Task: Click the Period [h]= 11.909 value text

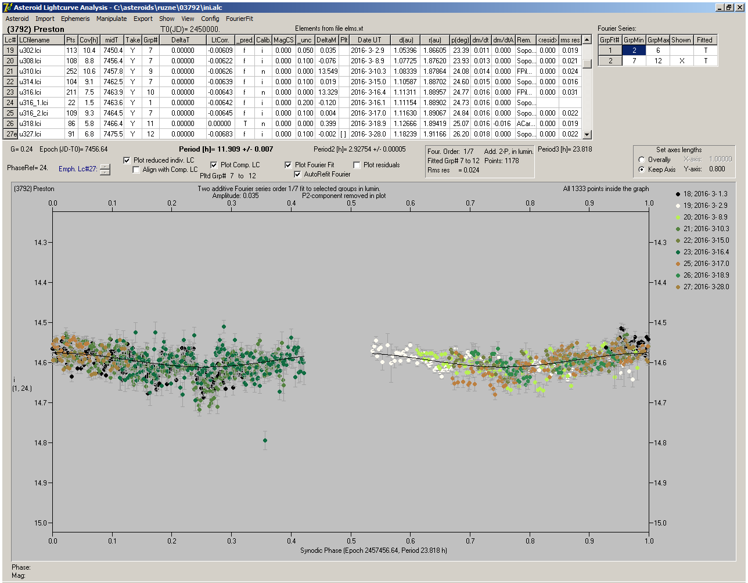Action: 226,149
